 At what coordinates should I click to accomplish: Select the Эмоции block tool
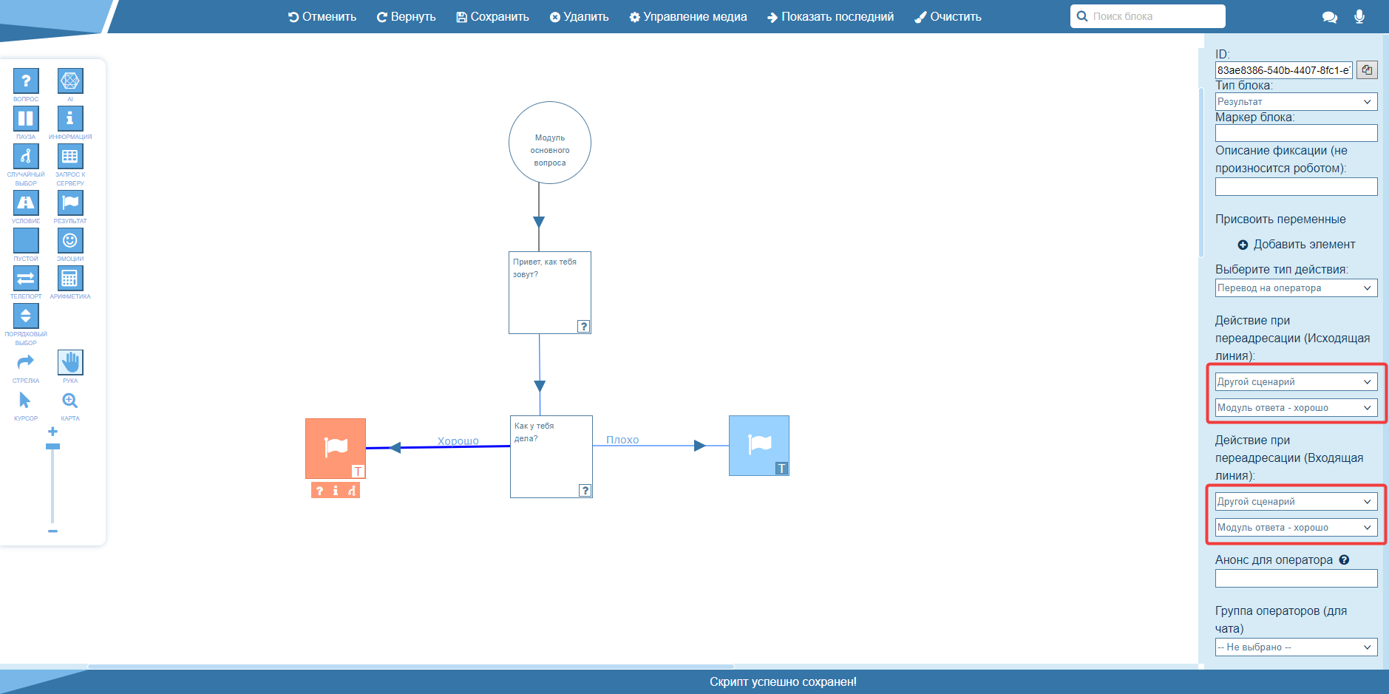[70, 240]
